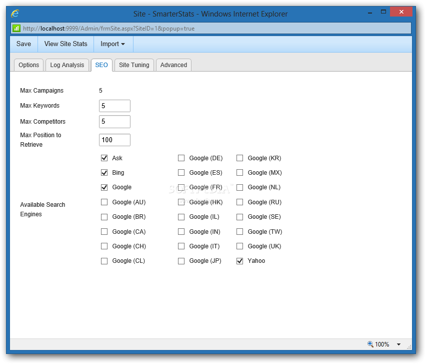Viewport: 426px width, 364px height.
Task: Maximize the Internet Explorer window
Action: (383, 12)
